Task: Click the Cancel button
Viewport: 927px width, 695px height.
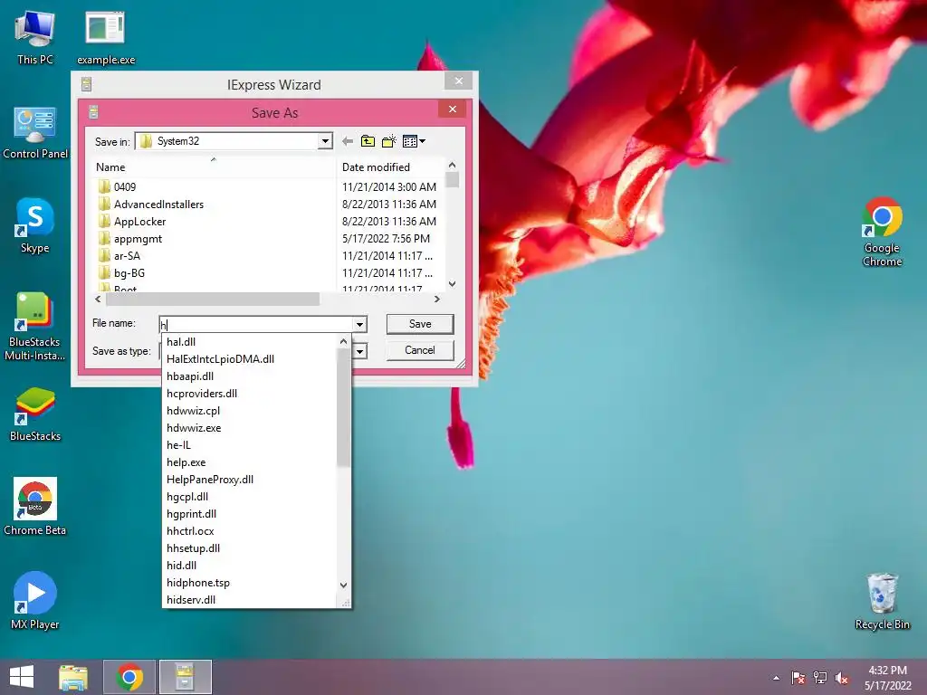Action: pos(420,350)
